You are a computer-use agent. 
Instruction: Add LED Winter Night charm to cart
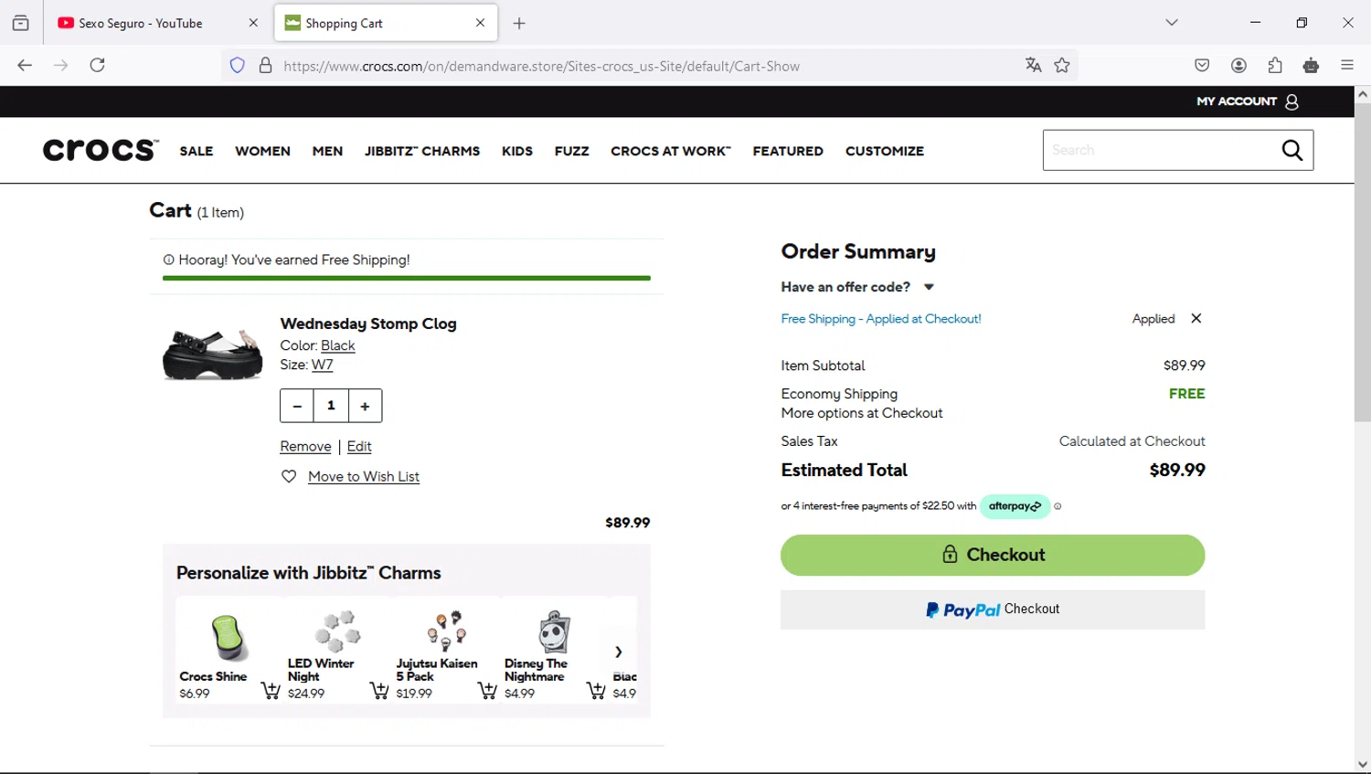378,691
